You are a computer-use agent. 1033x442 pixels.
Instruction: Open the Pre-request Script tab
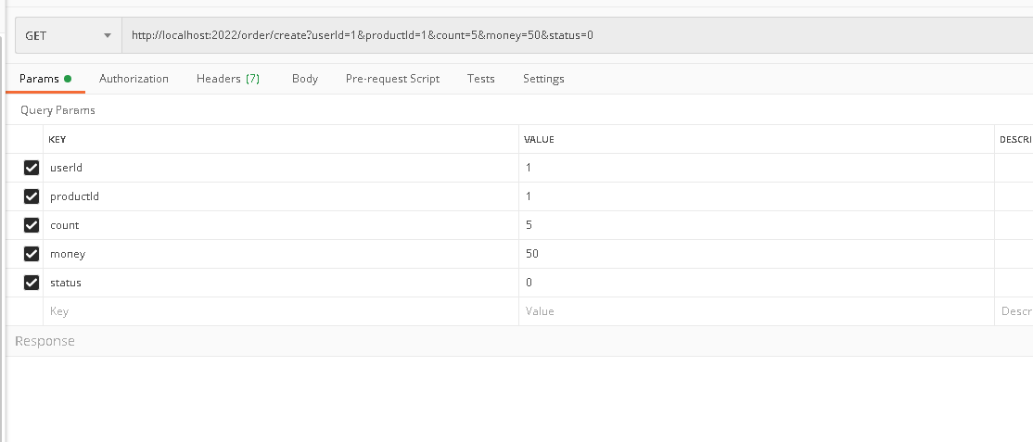[392, 79]
